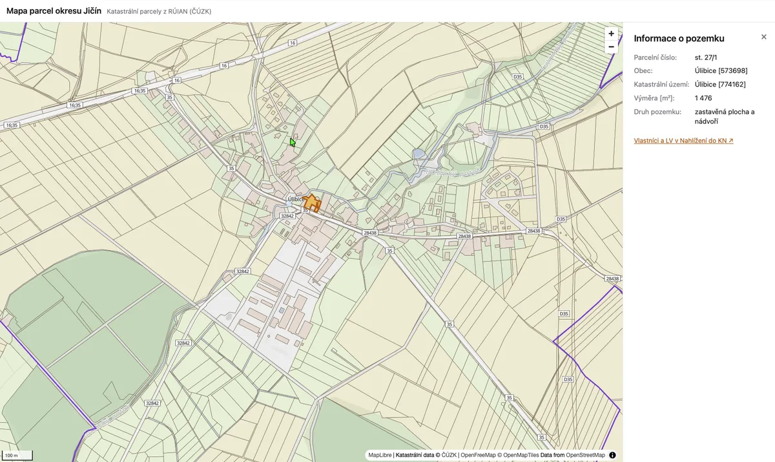775x462 pixels.
Task: Click the subtitle Katastrální parcely z RÚIAN (ČÚZK)
Action: click(x=159, y=12)
